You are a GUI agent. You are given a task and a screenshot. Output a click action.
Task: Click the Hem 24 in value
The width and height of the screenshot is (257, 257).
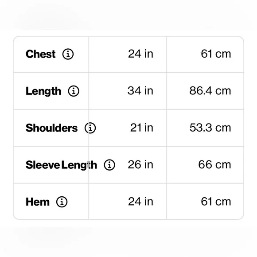(140, 202)
